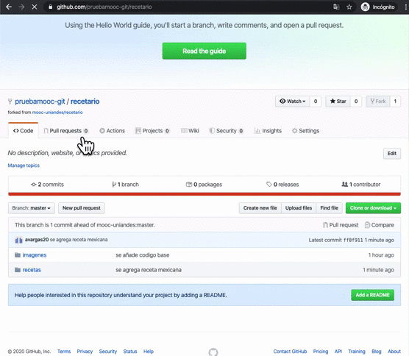
Task: Click GitHub logo in footer
Action: point(213,352)
